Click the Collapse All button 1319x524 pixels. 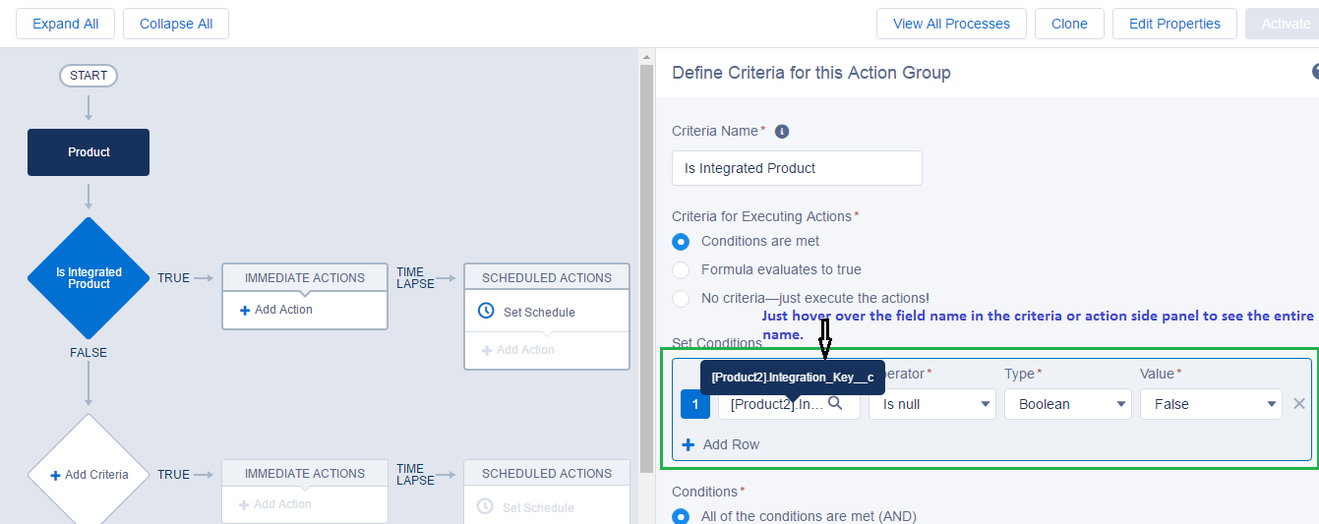(x=176, y=24)
